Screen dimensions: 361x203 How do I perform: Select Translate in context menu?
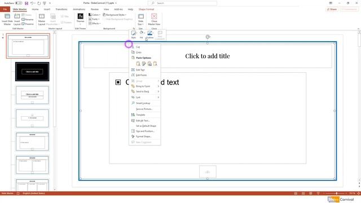144,115
